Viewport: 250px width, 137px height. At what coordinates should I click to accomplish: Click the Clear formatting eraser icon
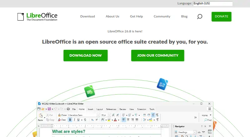coord(59,120)
